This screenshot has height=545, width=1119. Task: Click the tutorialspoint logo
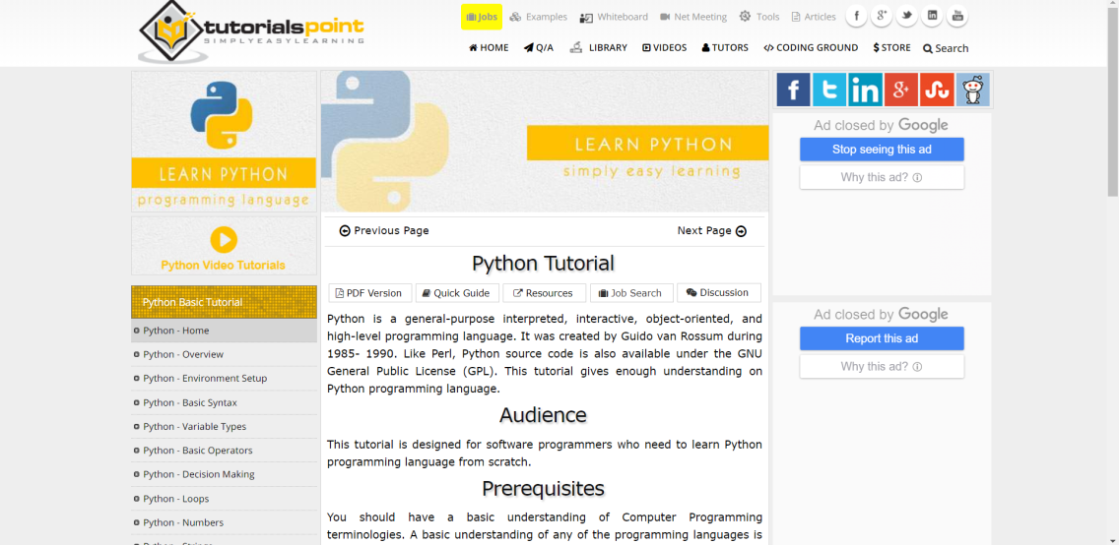[251, 31]
